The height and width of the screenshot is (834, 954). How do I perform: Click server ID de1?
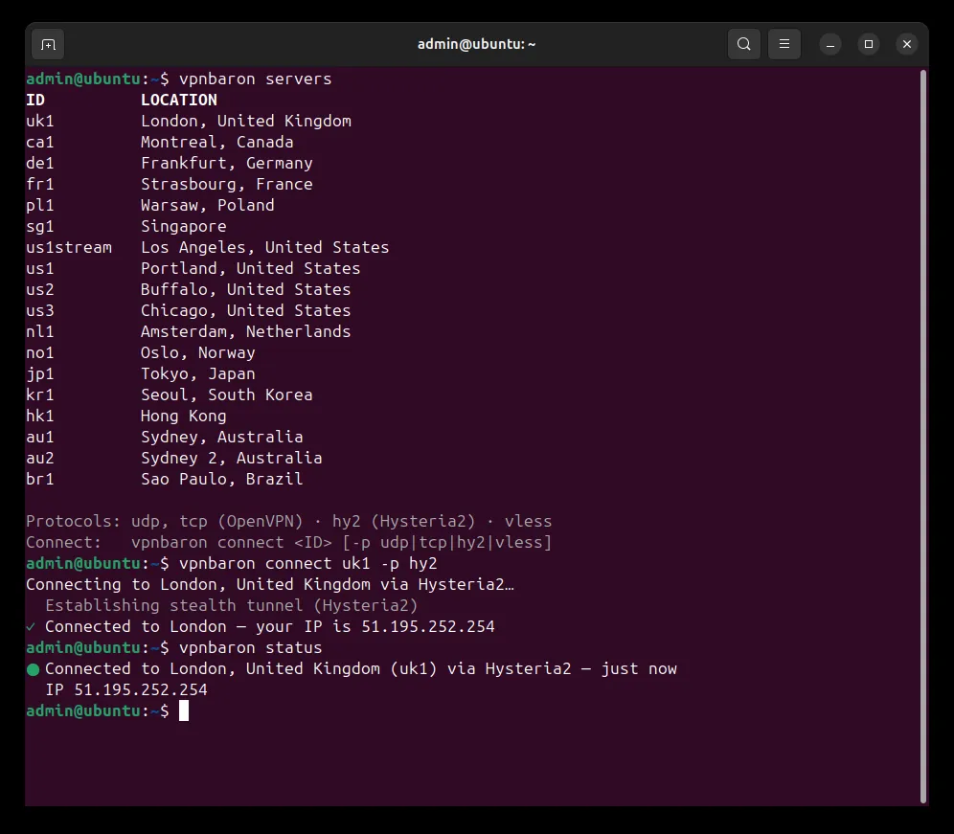(40, 163)
